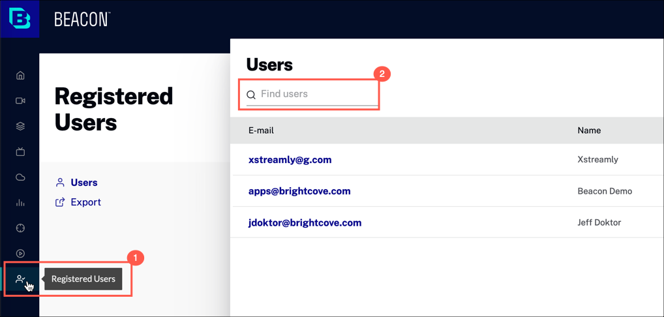Select the crosshair target sidebar icon

click(x=20, y=228)
